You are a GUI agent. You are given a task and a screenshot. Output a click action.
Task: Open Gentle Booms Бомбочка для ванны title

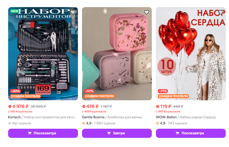[112, 117]
